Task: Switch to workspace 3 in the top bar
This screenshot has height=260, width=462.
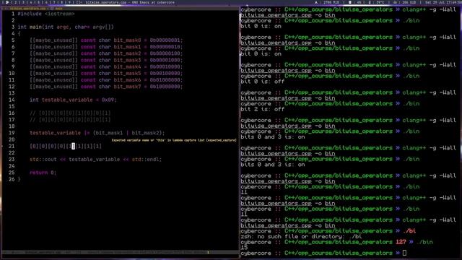Action: coord(23,2)
